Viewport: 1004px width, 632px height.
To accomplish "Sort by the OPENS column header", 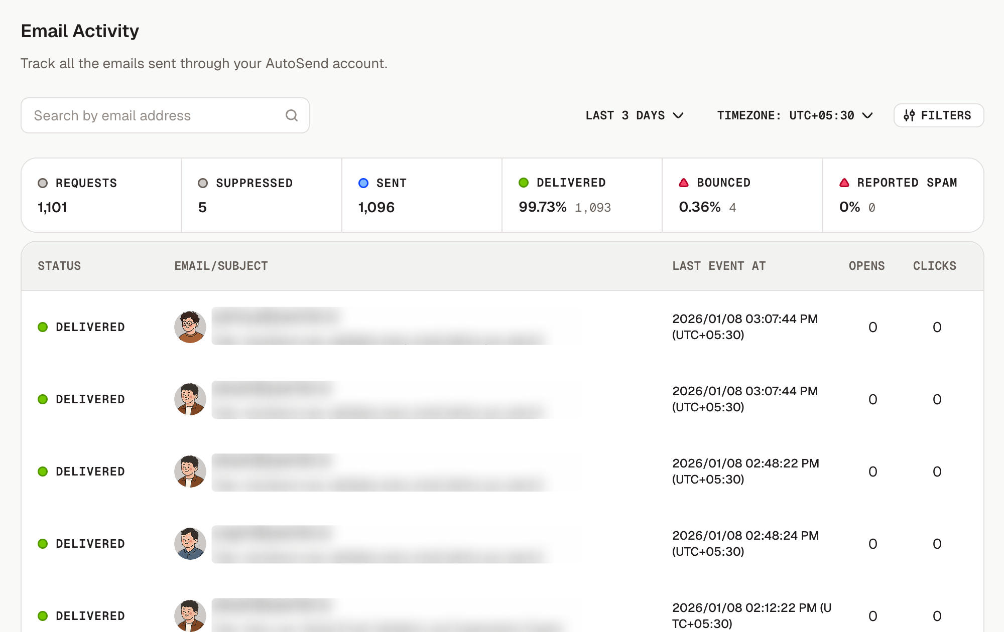I will [x=867, y=266].
